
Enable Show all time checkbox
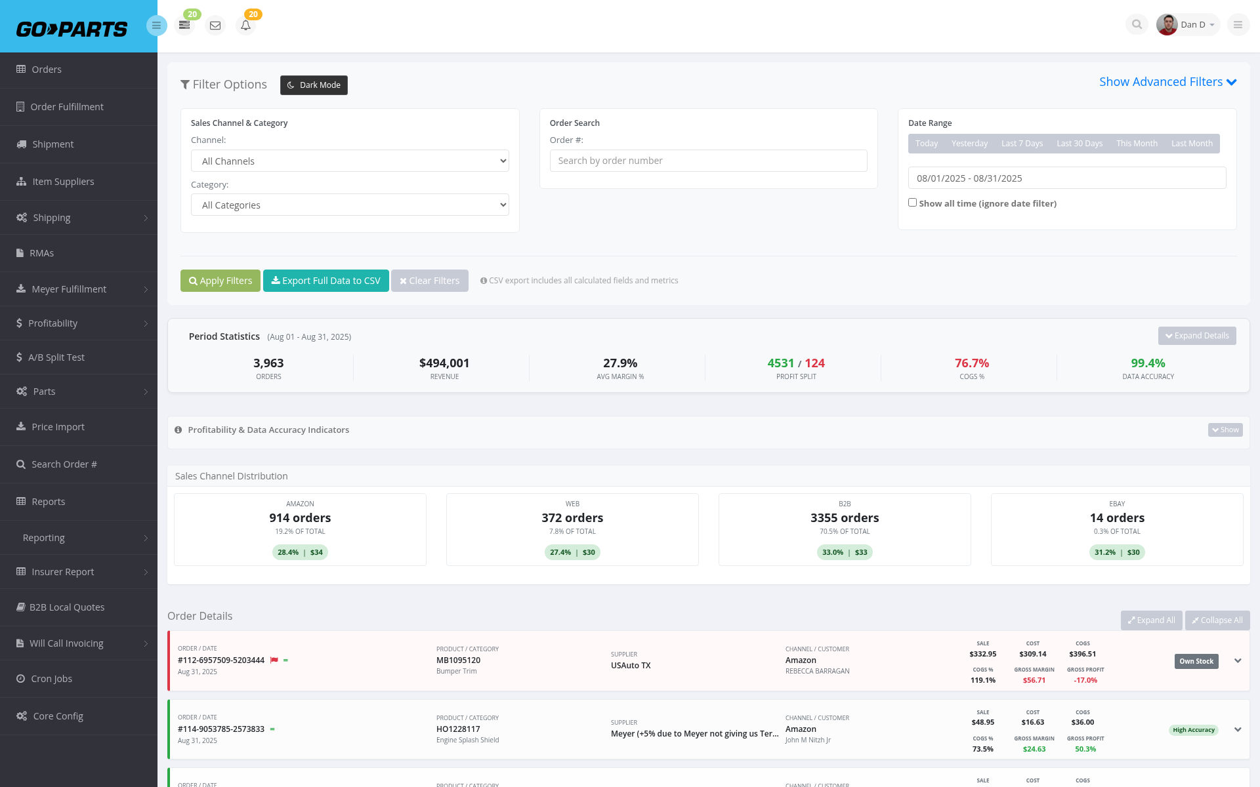[x=912, y=203]
